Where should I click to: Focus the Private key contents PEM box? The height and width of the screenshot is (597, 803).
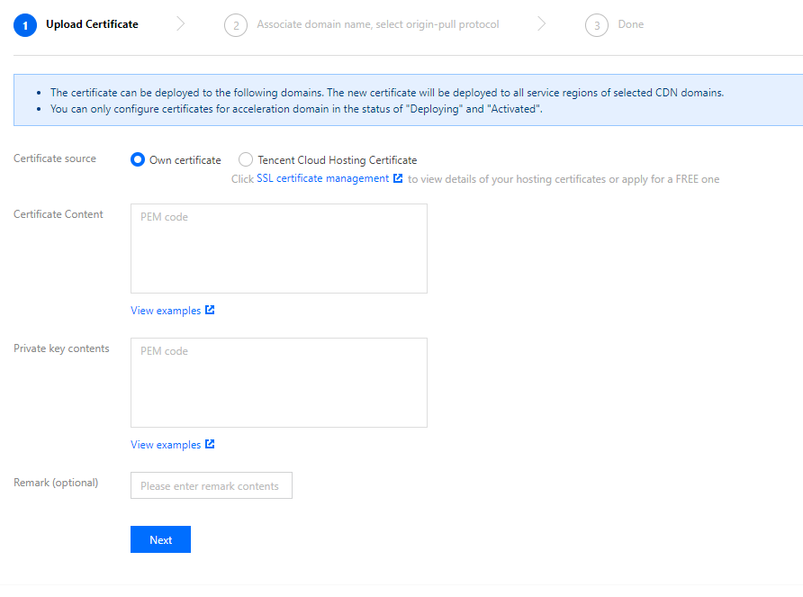(279, 383)
